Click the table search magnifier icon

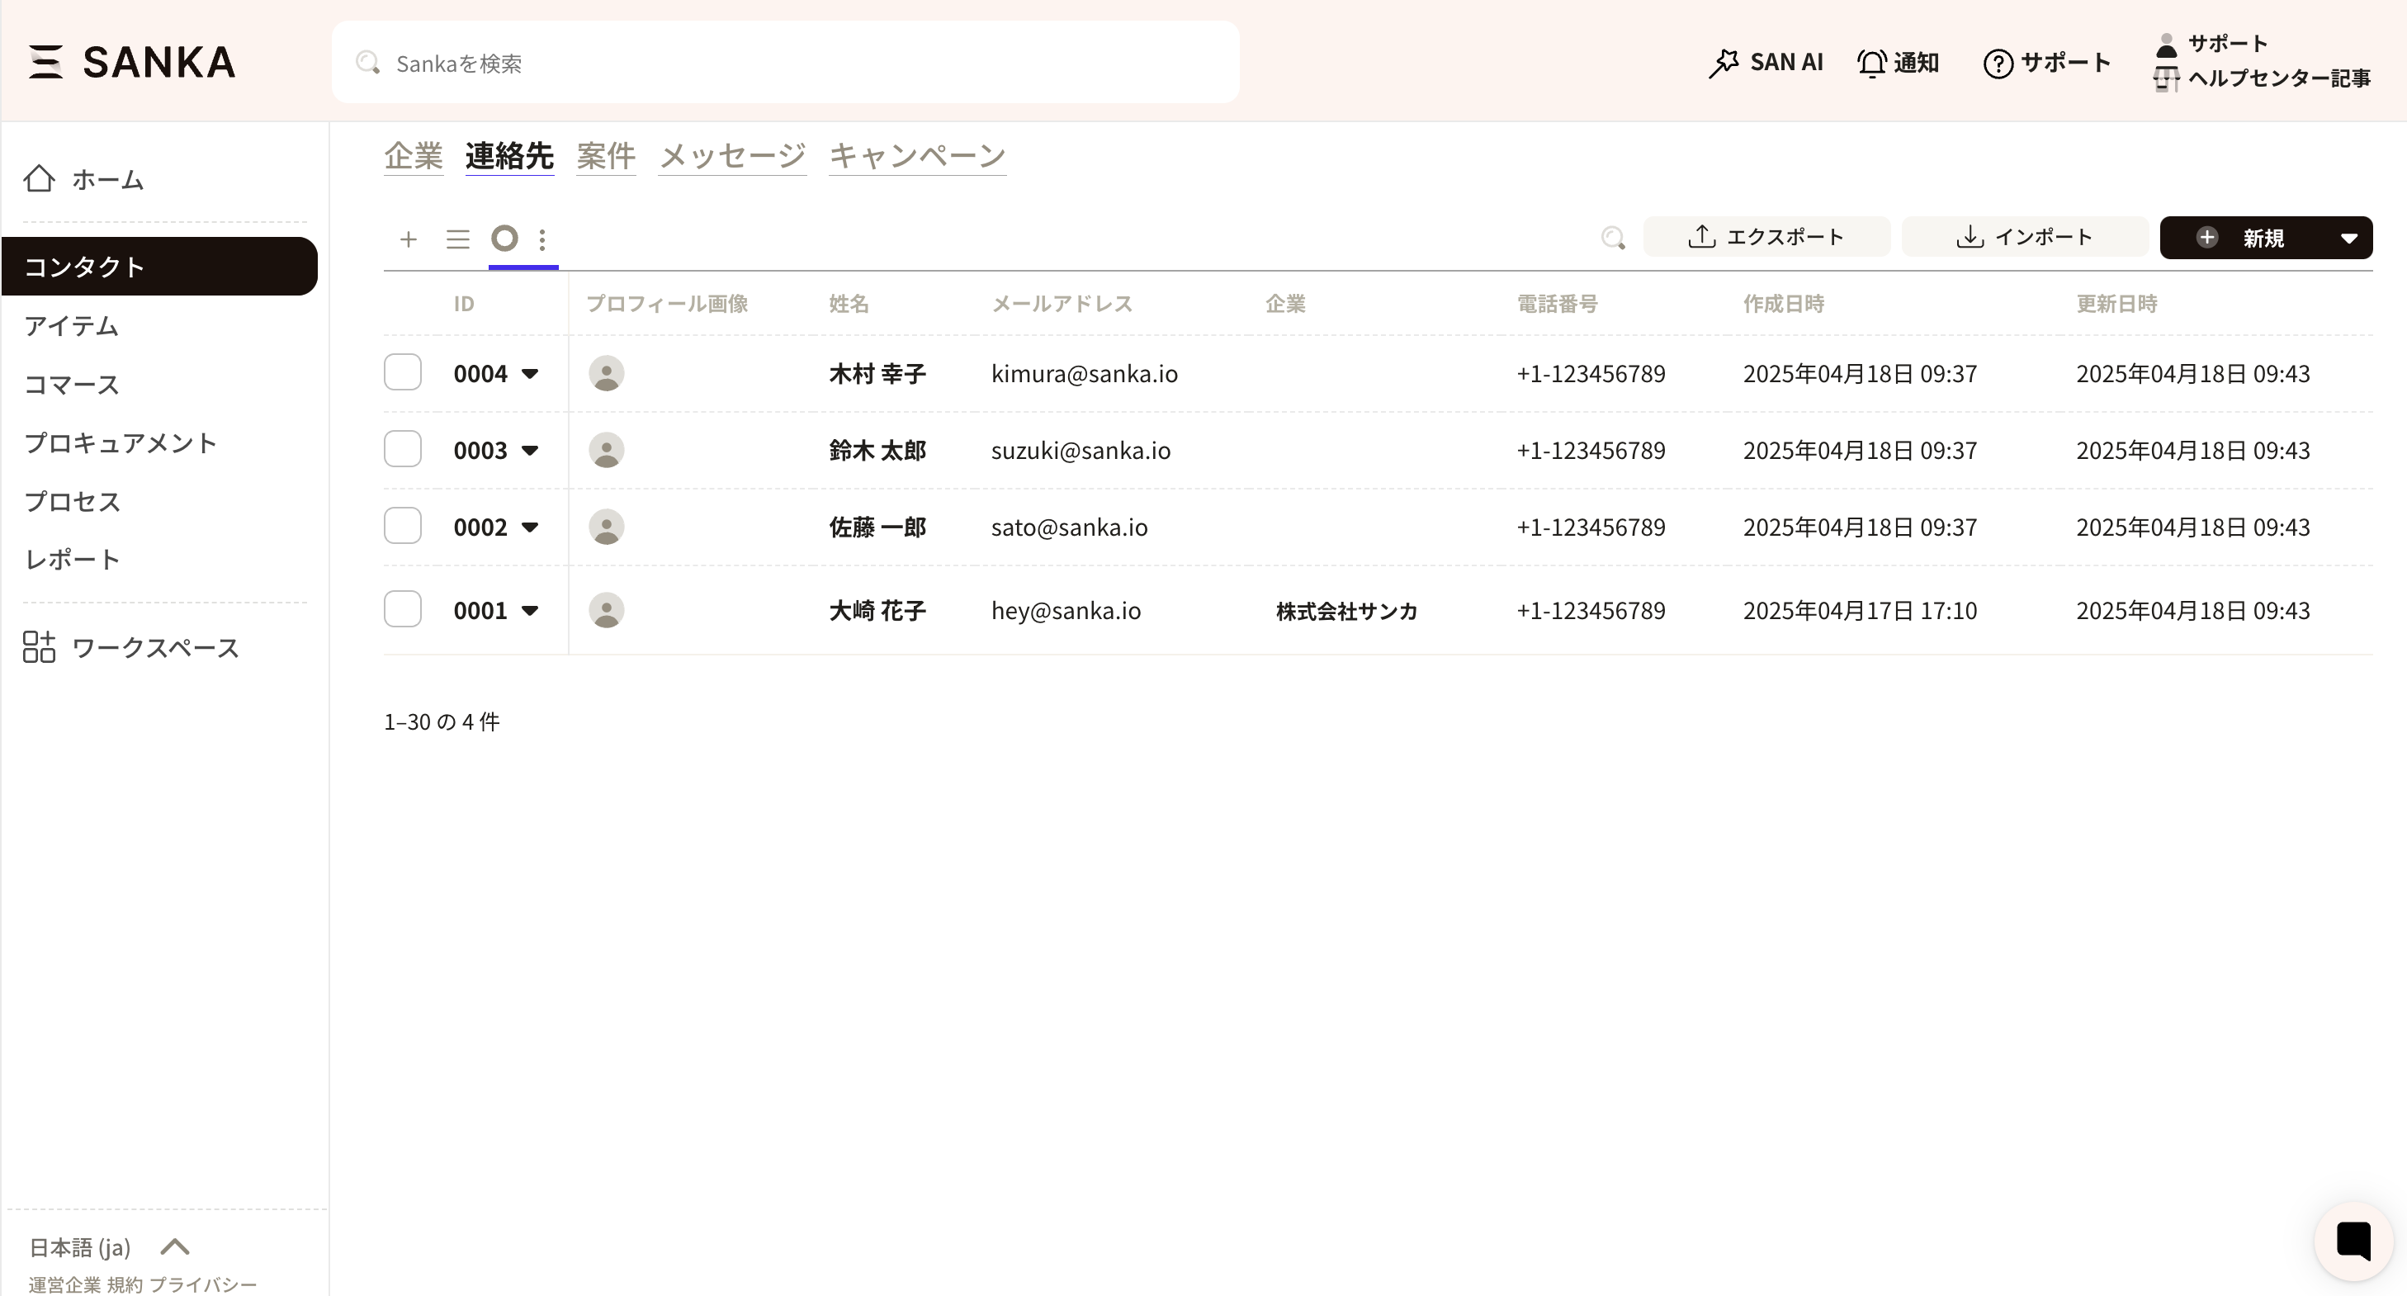point(1612,238)
